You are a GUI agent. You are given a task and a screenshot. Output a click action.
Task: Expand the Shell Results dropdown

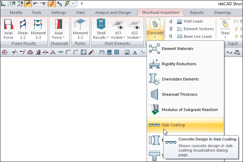point(101,31)
